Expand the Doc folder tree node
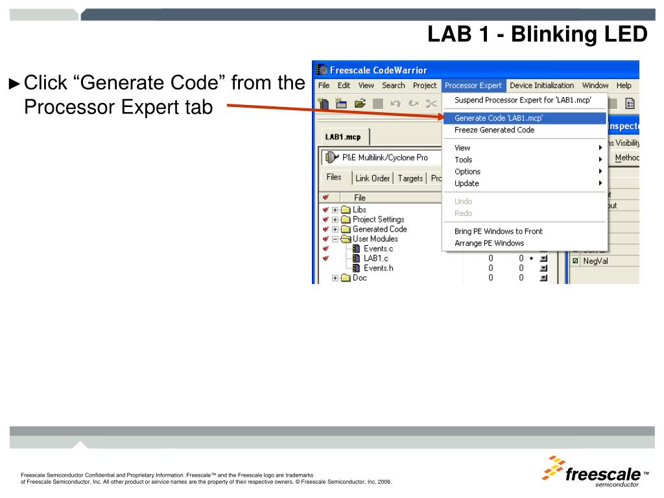 pyautogui.click(x=335, y=278)
